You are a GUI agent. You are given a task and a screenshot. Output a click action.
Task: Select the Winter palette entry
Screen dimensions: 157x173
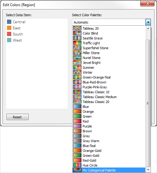(x=109, y=72)
